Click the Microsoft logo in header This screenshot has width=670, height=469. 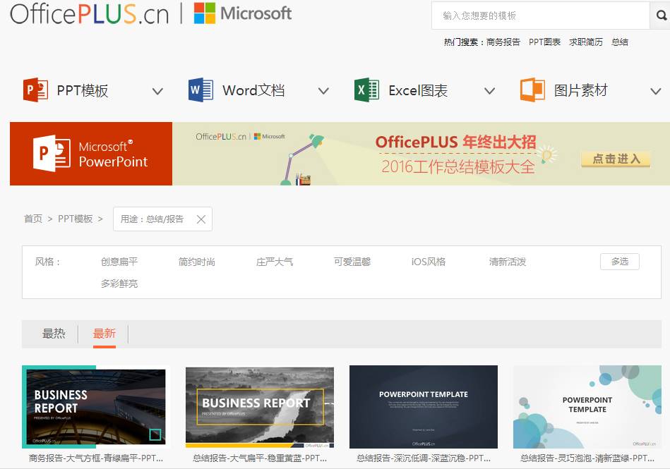coord(242,13)
